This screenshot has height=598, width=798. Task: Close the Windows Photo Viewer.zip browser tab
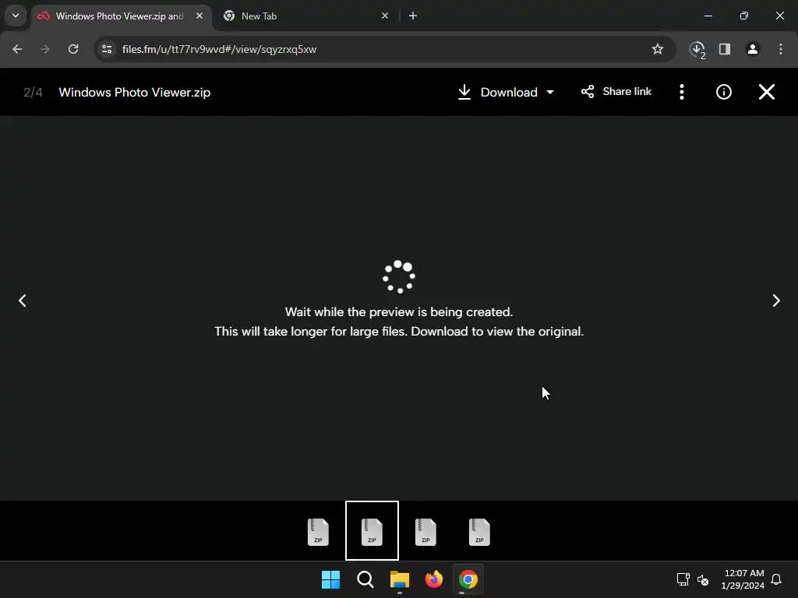click(x=199, y=16)
